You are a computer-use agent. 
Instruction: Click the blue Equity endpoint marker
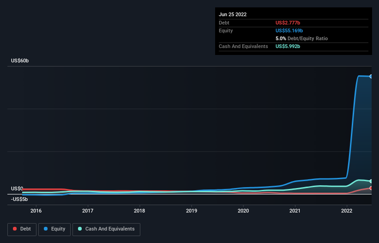371,76
